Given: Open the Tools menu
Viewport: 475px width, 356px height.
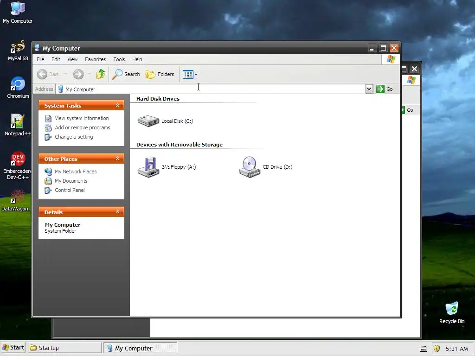Looking at the screenshot, I should click(119, 59).
